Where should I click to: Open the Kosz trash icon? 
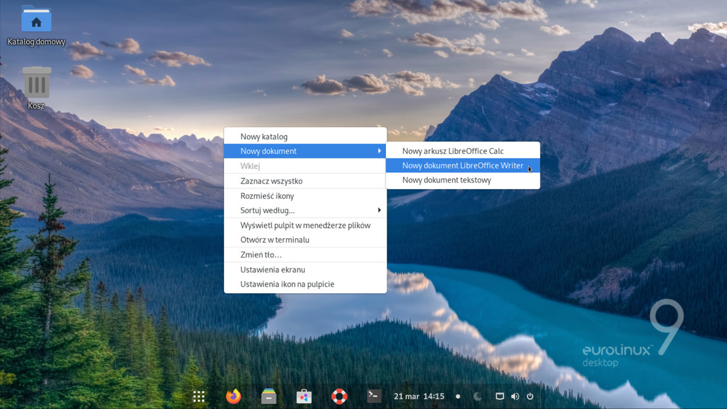tap(35, 82)
